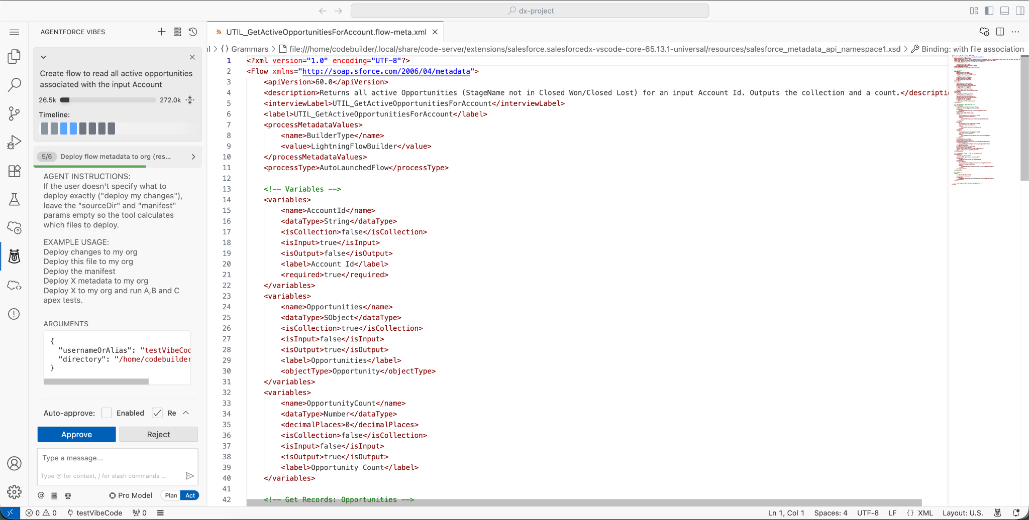Enable the Auto-approve checkbox
Viewport: 1029px width, 520px height.
(x=107, y=413)
